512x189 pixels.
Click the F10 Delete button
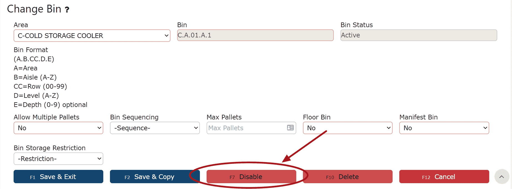tap(348, 177)
